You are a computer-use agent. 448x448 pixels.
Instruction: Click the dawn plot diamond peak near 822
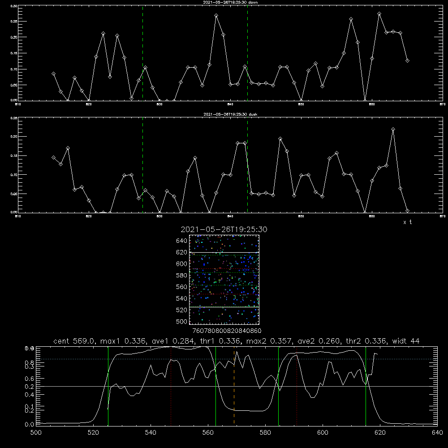[103, 34]
